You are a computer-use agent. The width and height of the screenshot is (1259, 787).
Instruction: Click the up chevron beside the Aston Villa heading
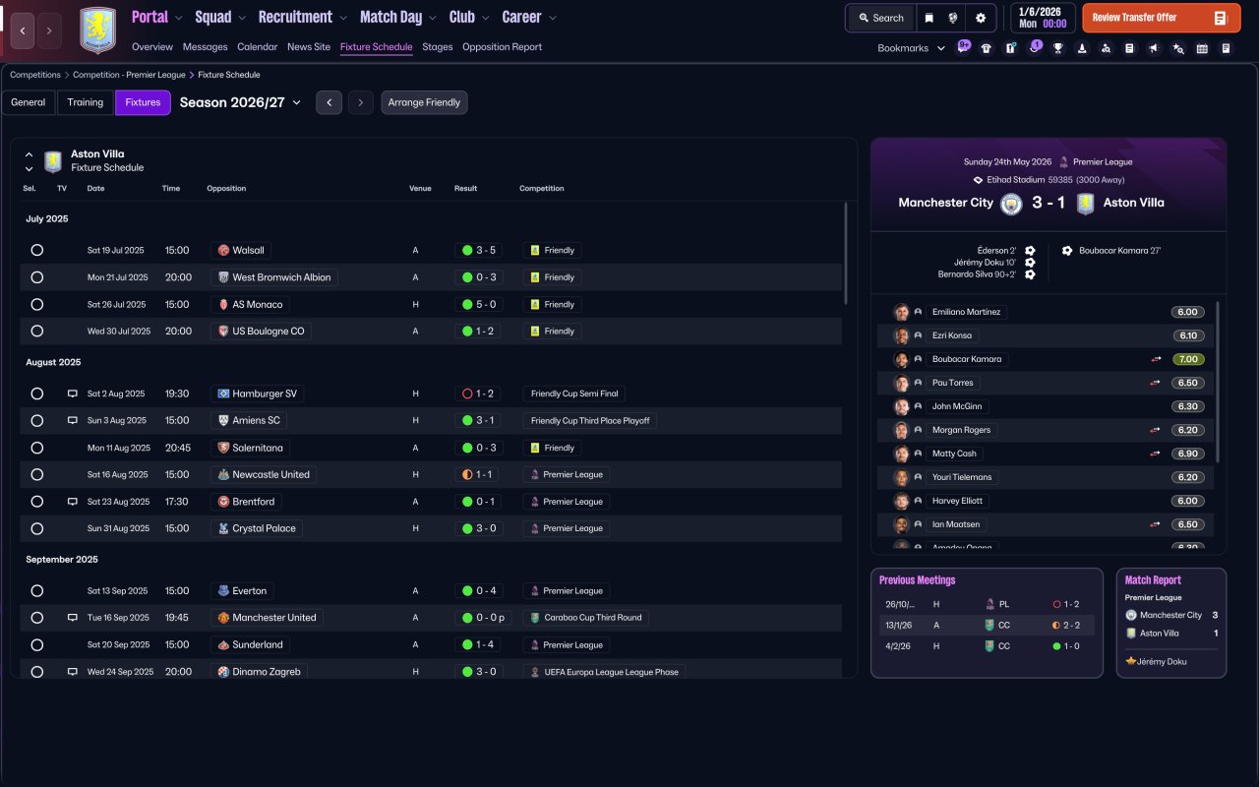(x=29, y=154)
